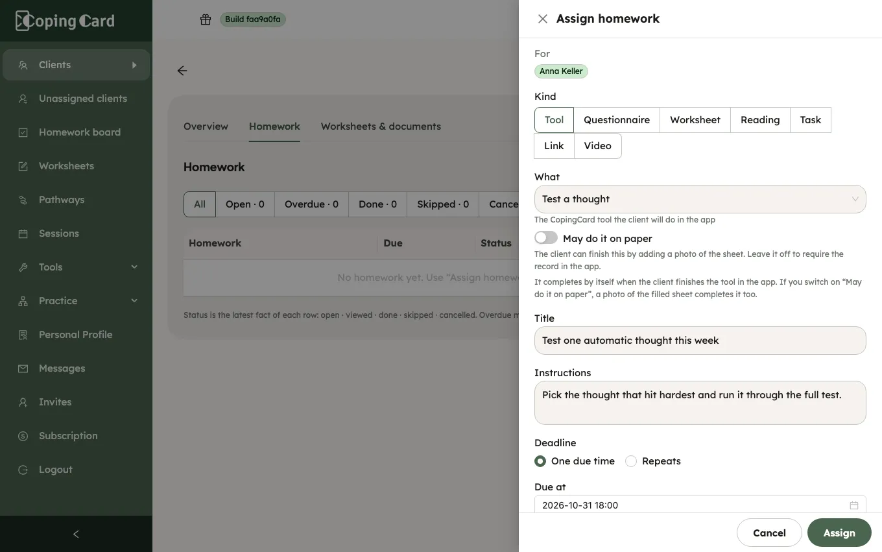
Task: Click the Unassigned clients sidebar icon
Action: [23, 99]
